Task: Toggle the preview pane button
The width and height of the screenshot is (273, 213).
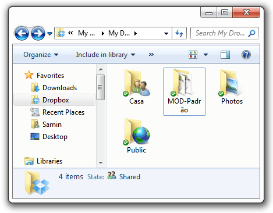Action: [225, 55]
